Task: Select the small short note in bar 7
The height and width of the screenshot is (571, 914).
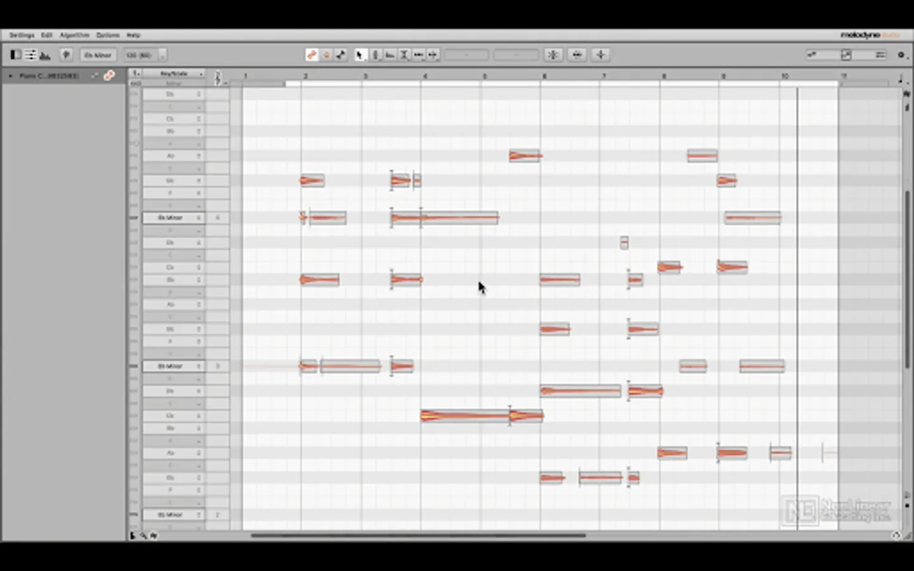Action: click(x=624, y=242)
